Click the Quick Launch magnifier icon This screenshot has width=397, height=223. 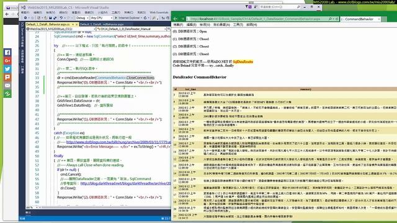coord(298,7)
